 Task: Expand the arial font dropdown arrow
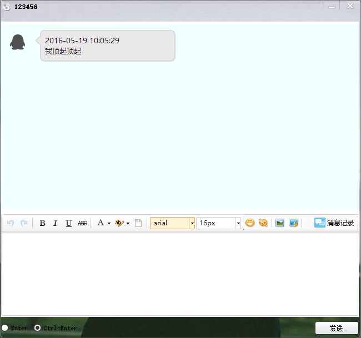(x=192, y=223)
